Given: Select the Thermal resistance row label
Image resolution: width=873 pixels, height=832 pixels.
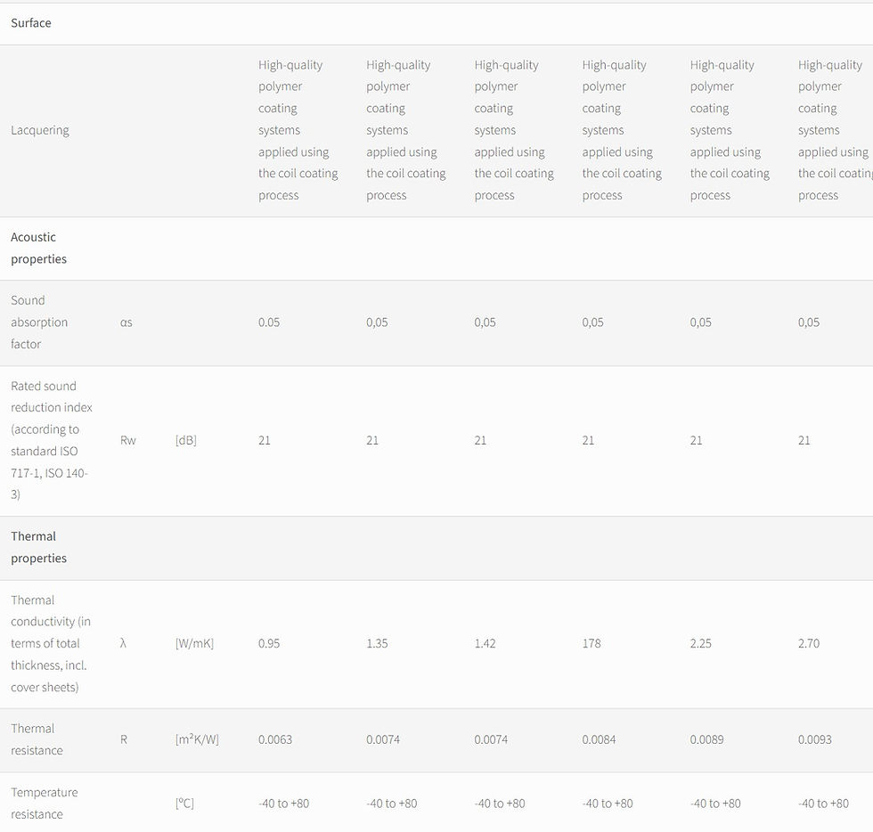Looking at the screenshot, I should (37, 739).
